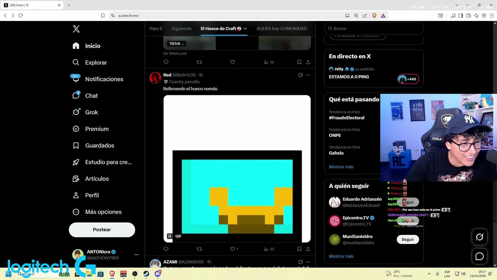Click the Buscar search field on X
Image resolution: width=497 pixels, height=280 pixels.
(x=374, y=28)
